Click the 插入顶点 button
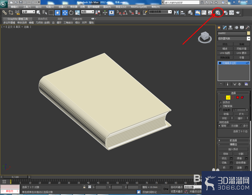Viewport: 252px width, 195px height. [x=233, y=149]
